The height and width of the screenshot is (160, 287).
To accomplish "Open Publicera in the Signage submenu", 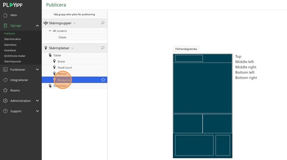I will [9, 34].
